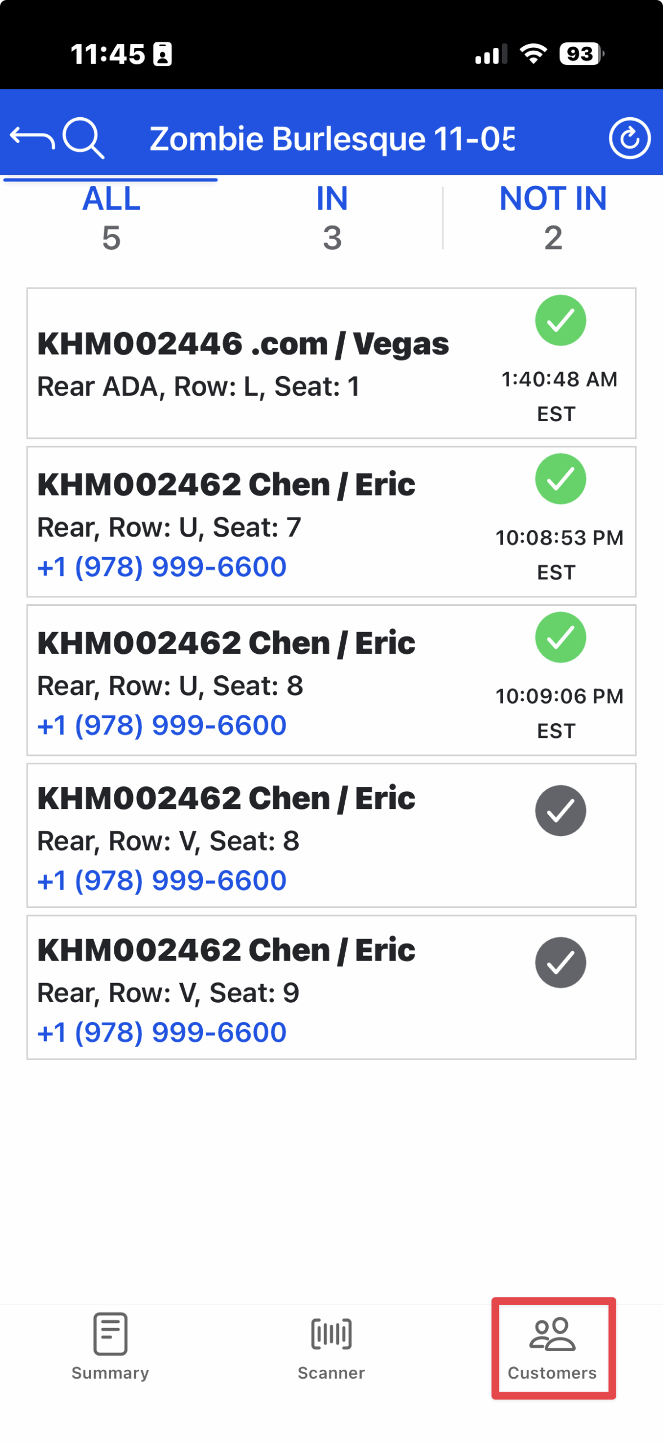This screenshot has height=1443, width=663.
Task: Toggle green check for Rear ADA Seat 1
Action: 560,320
